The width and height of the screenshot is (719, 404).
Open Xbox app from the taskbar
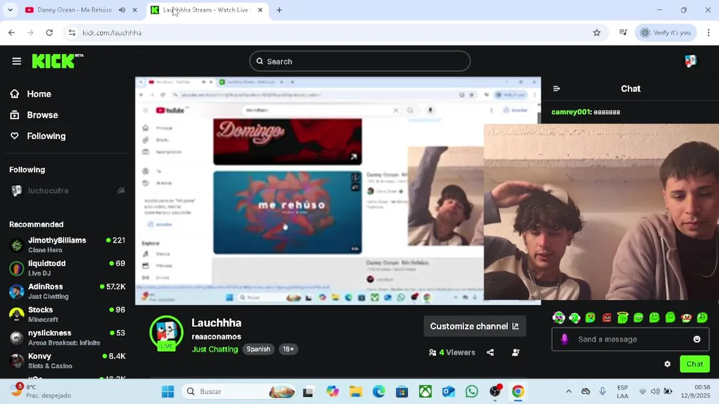[x=425, y=392]
